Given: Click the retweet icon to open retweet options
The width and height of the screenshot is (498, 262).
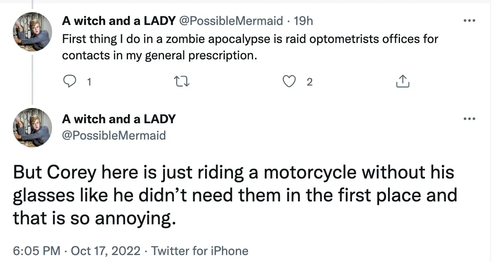Looking at the screenshot, I should coord(182,81).
